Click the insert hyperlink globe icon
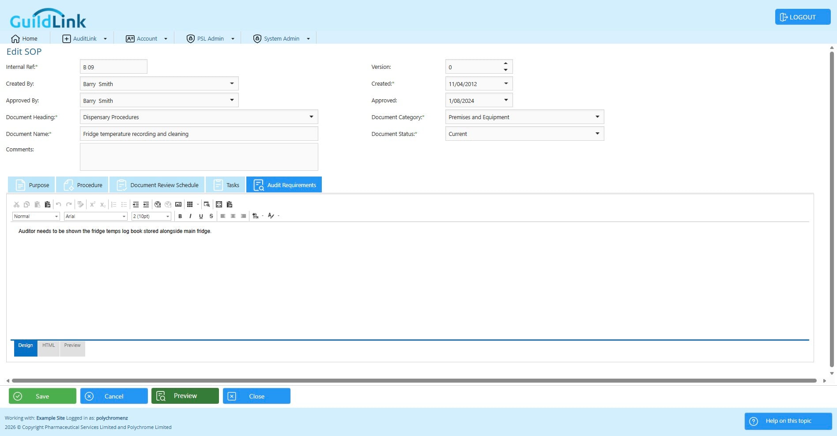 [157, 204]
